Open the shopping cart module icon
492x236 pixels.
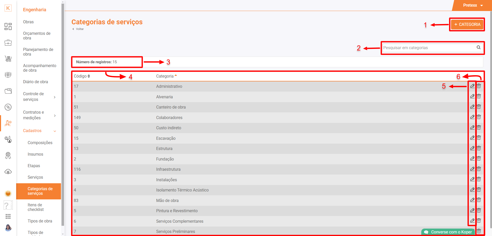tap(8, 59)
